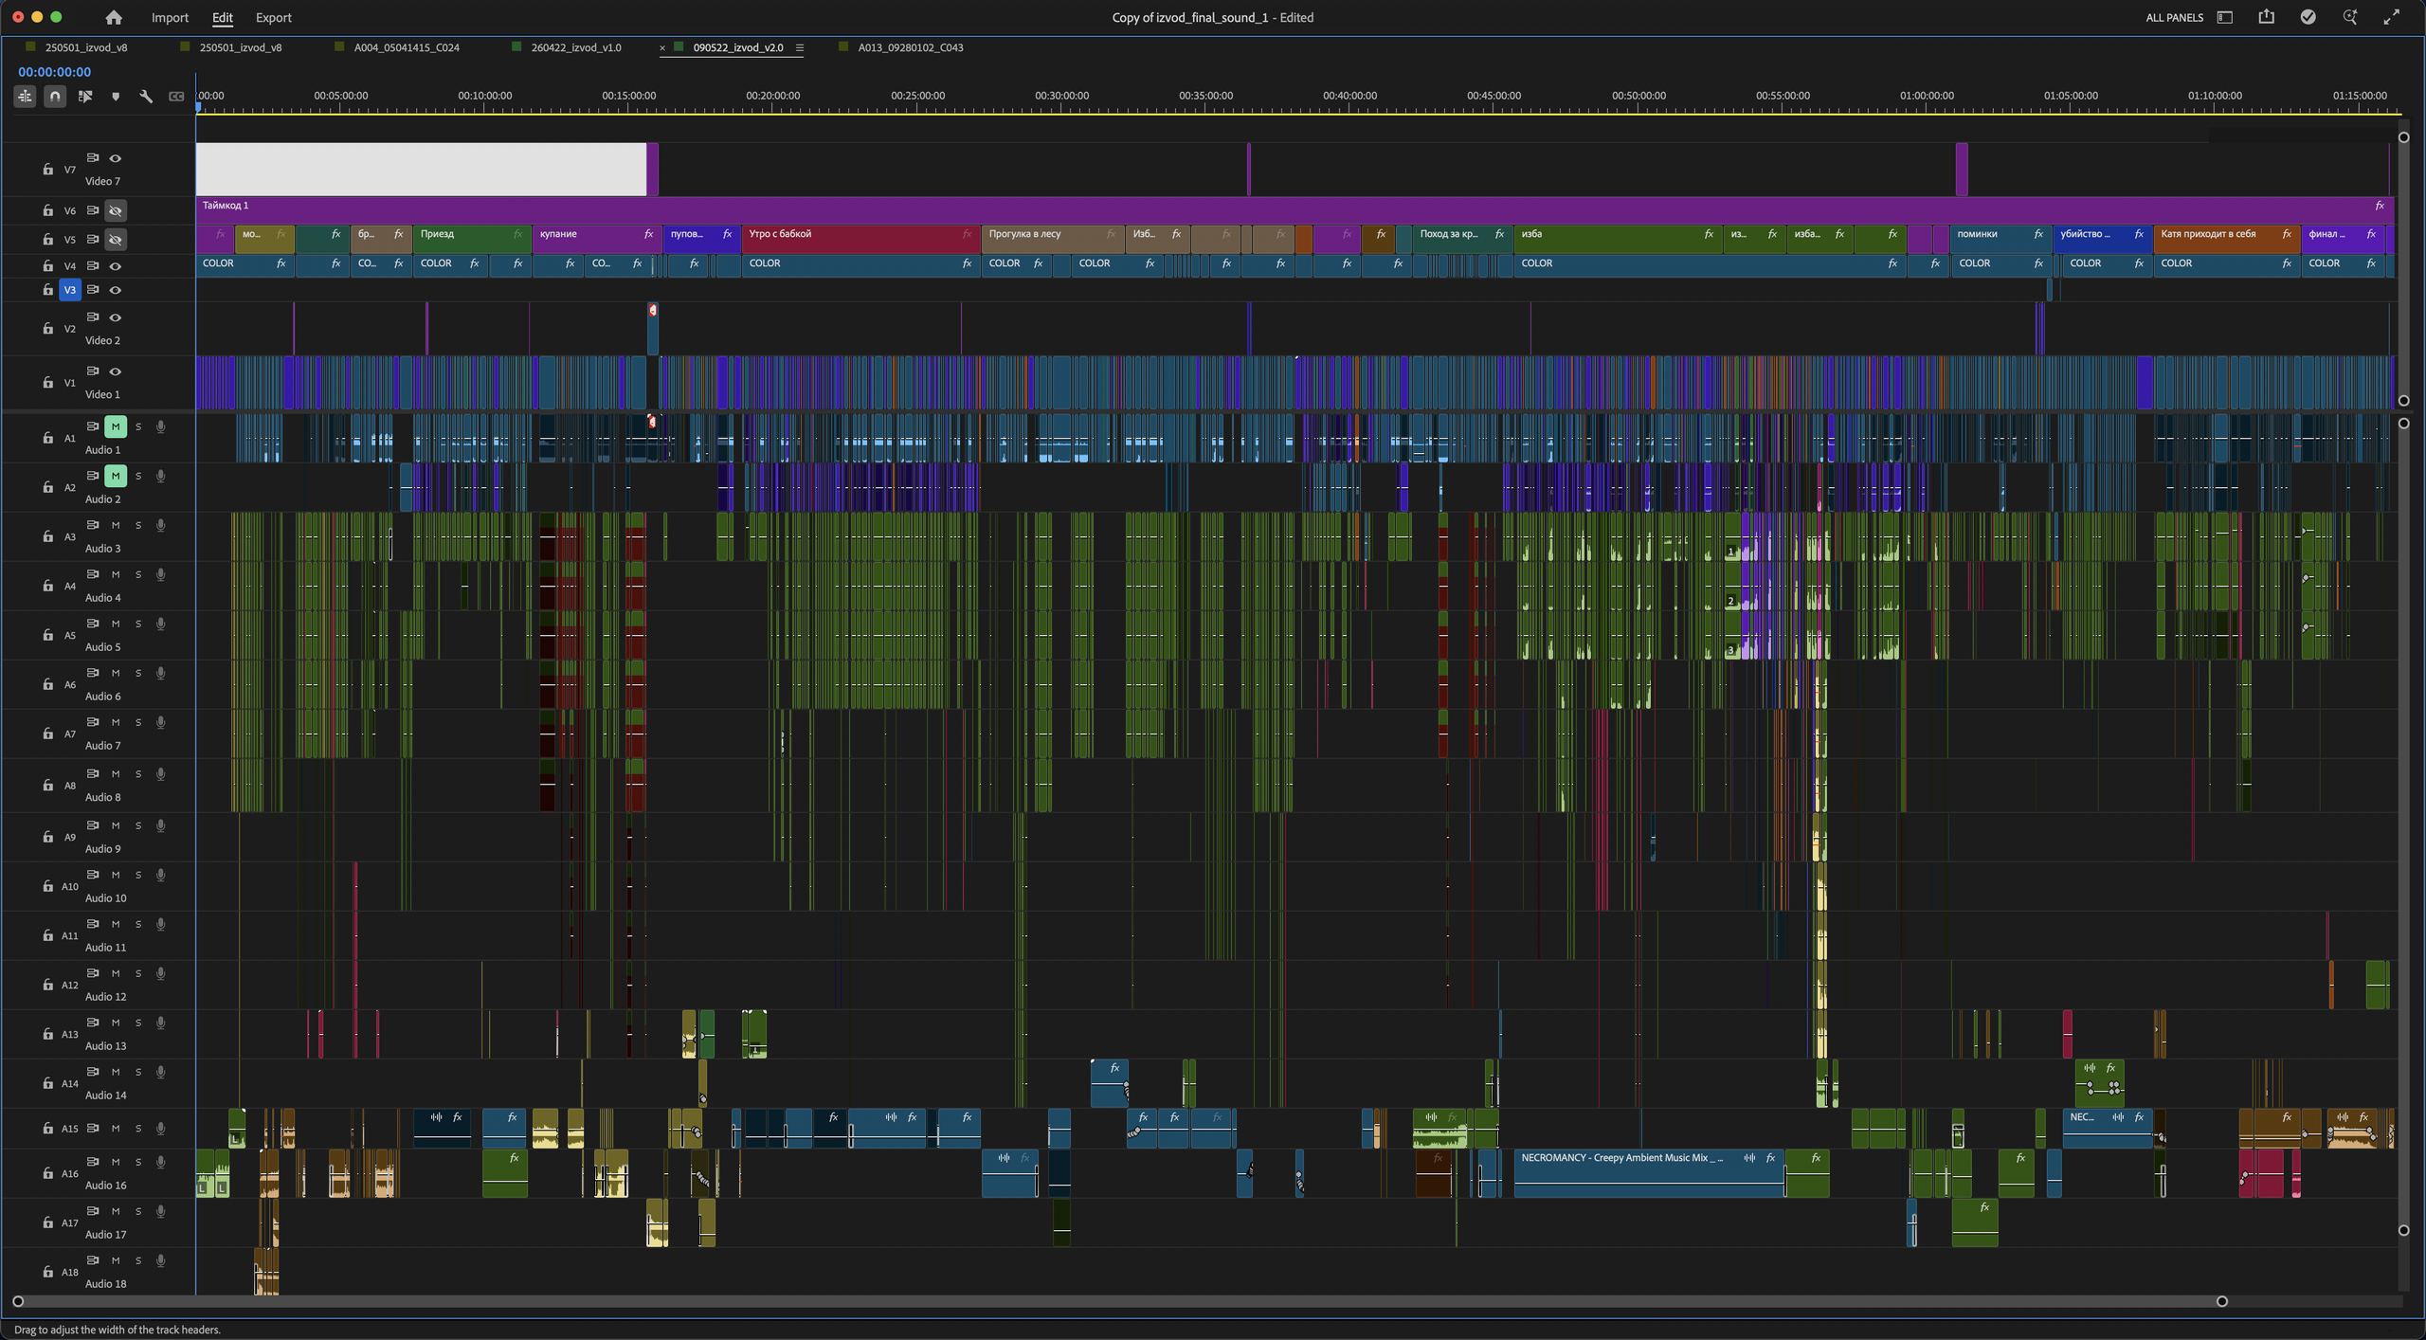The height and width of the screenshot is (1340, 2426).
Task: Open workspaces menu icon beside ALL PANELS
Action: (x=2225, y=17)
